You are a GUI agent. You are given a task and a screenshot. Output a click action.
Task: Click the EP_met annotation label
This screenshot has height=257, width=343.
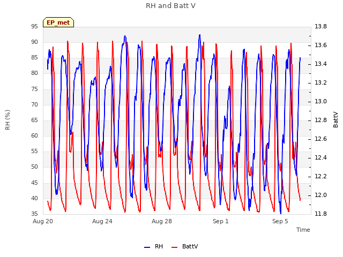58,22
